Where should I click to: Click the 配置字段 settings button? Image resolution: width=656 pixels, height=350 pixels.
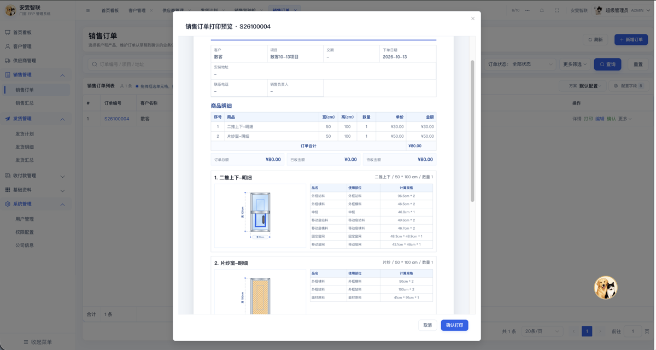(x=628, y=86)
